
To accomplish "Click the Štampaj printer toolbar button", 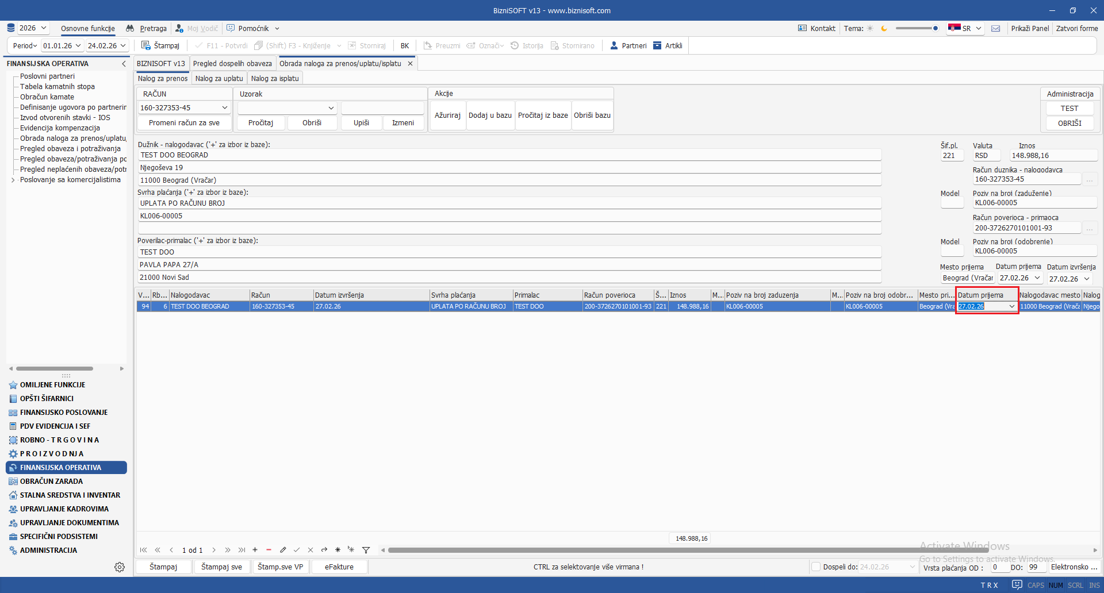I will coord(160,45).
